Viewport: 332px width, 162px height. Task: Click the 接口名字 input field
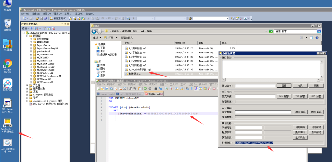[255, 86]
